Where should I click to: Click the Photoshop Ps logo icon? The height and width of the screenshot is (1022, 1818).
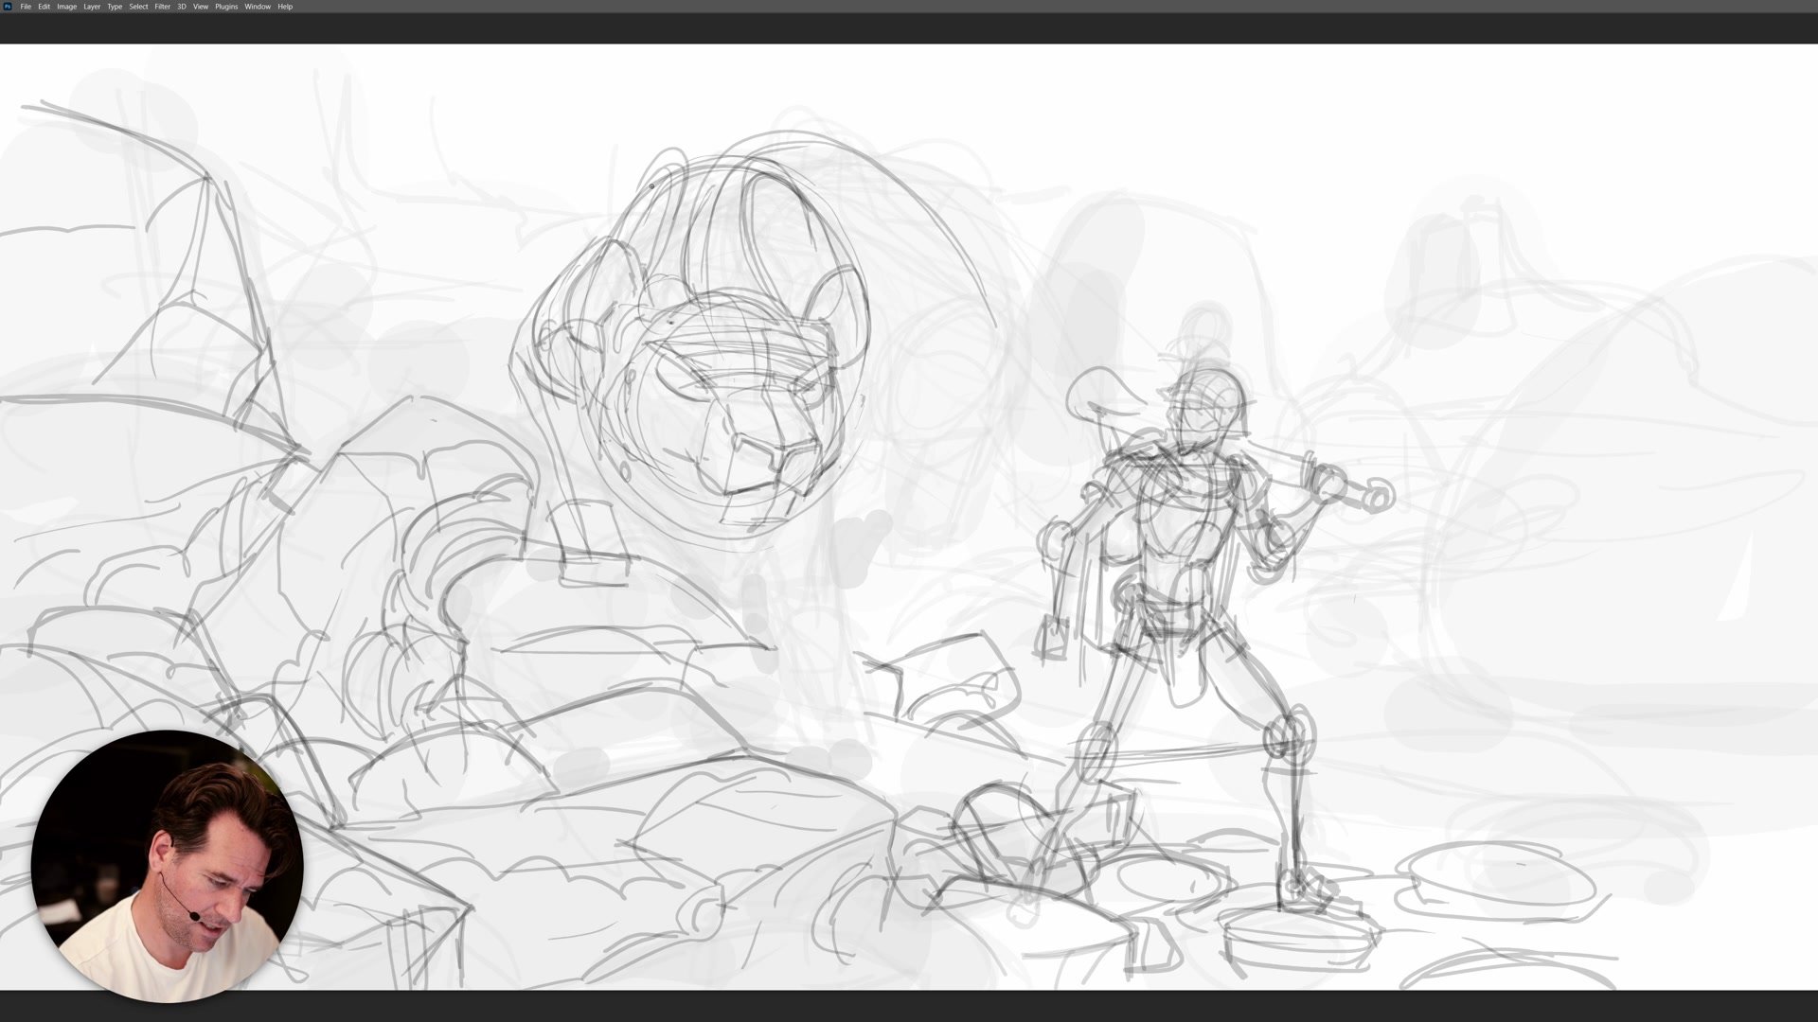click(x=8, y=7)
